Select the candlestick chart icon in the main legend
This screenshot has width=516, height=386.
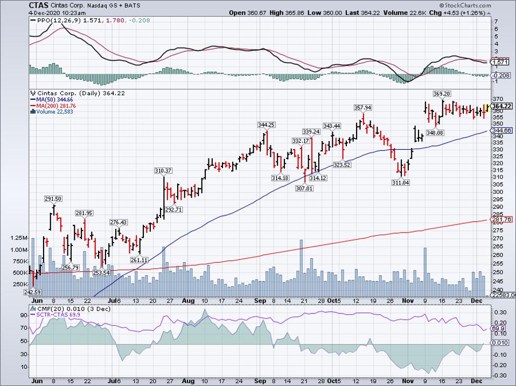point(33,93)
